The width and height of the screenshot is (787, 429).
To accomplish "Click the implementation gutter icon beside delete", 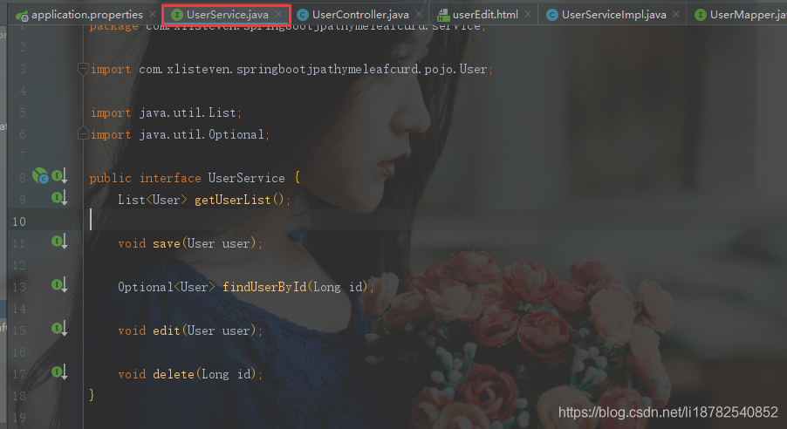I will click(59, 372).
